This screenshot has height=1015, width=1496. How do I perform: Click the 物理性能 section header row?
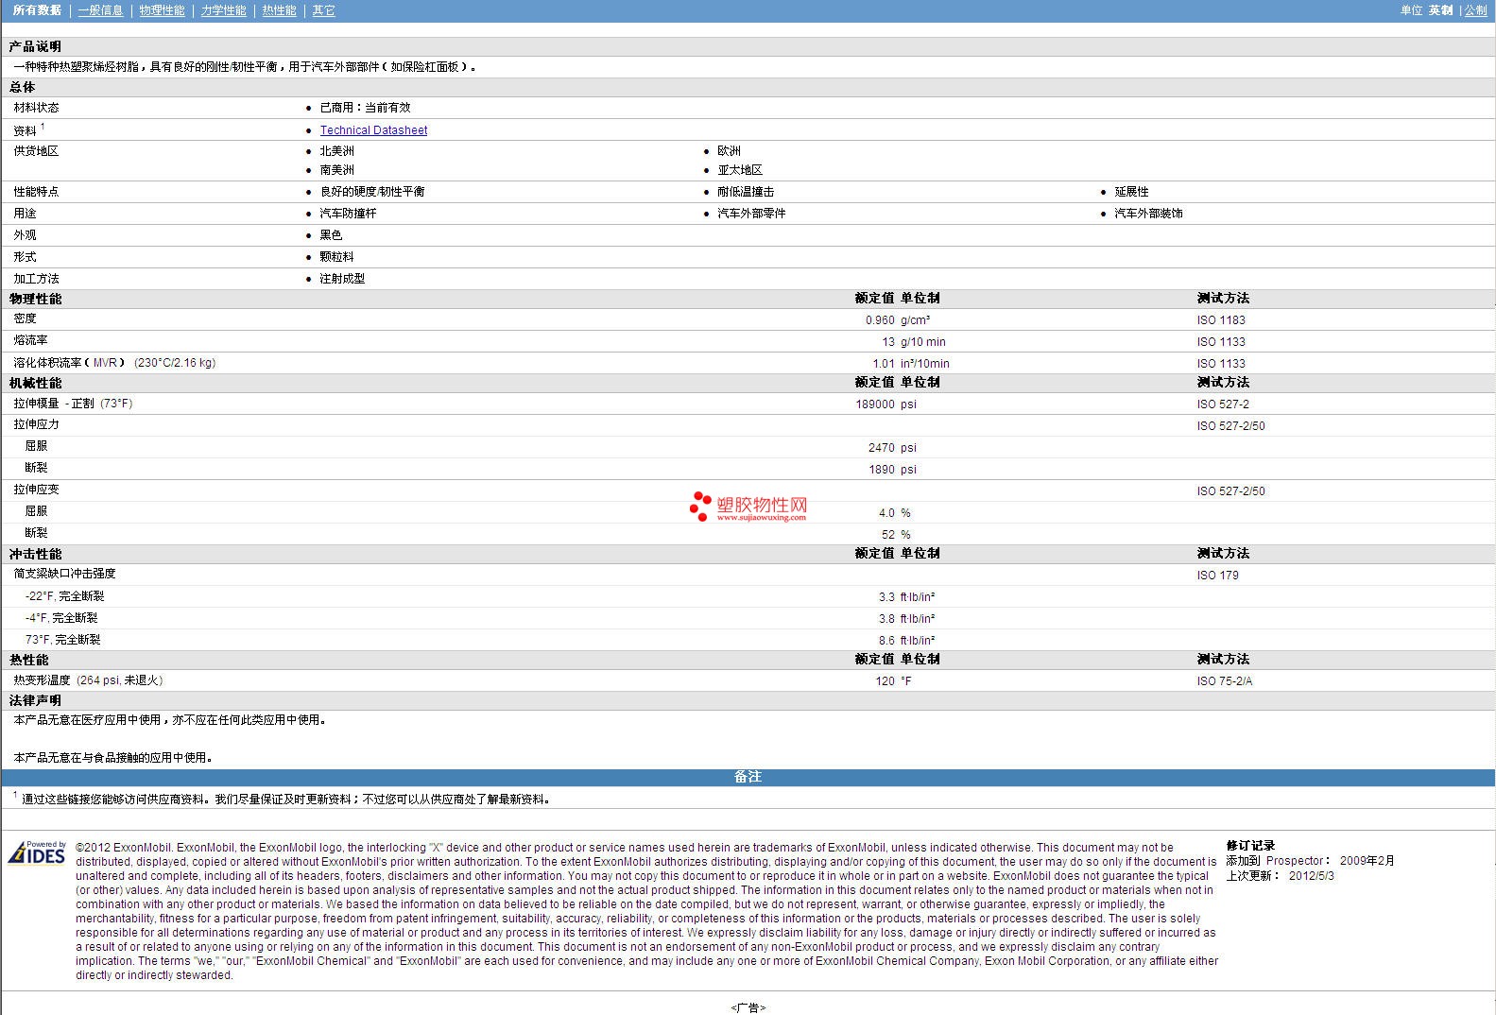point(36,299)
